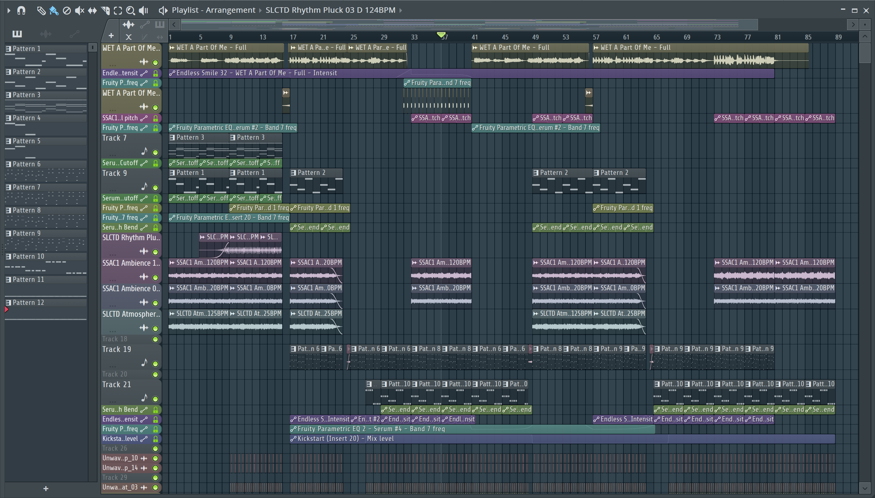The width and height of the screenshot is (875, 498).
Task: Select the Zoom tool
Action: click(x=130, y=11)
